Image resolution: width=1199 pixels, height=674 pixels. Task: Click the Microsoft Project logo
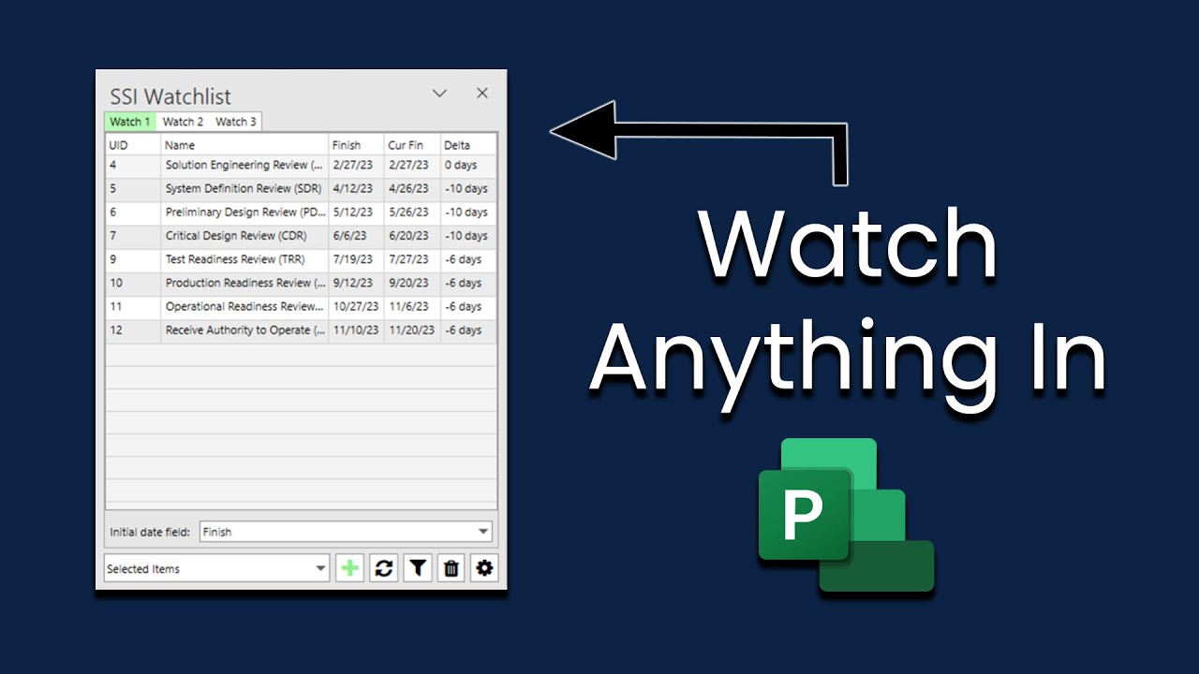(x=847, y=515)
